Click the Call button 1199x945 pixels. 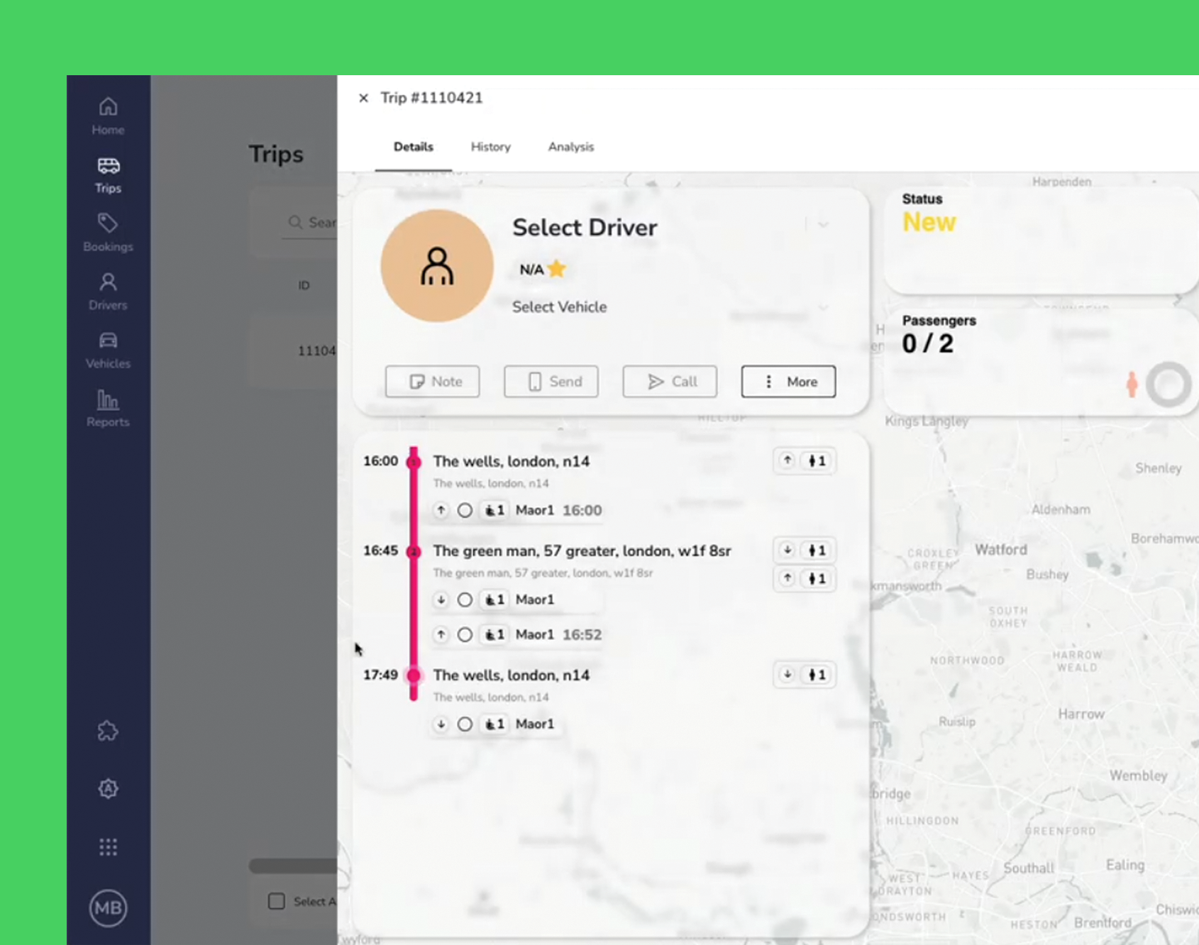670,382
